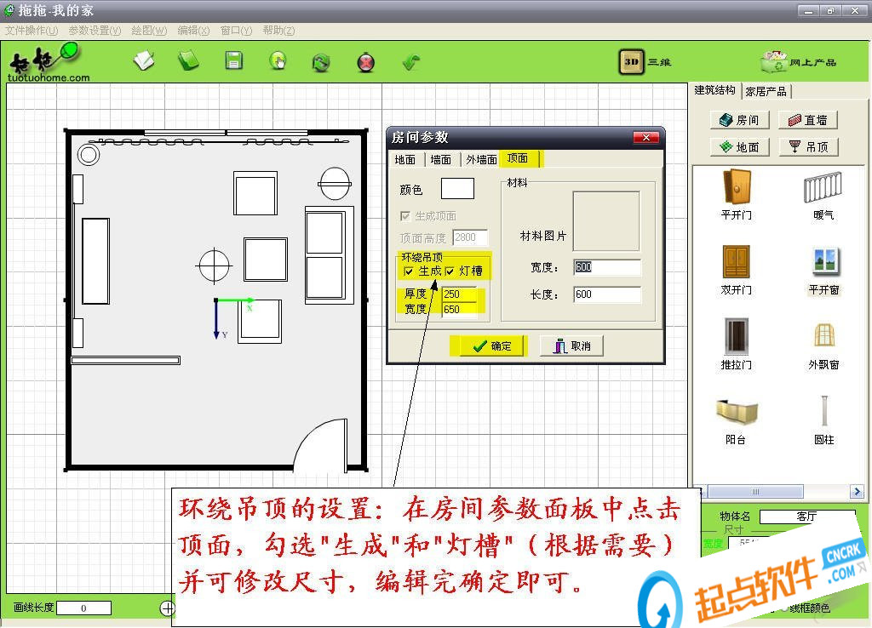Click the 画线长度 input field
The image size is (872, 628).
[x=84, y=608]
